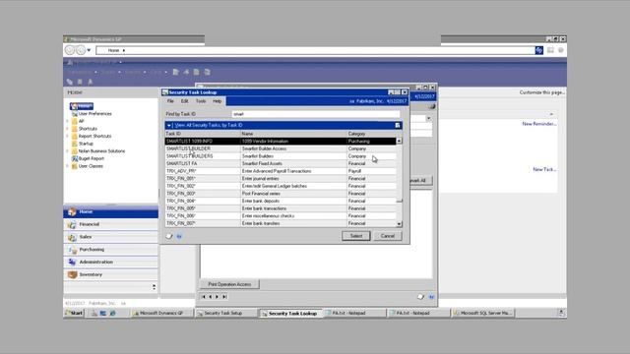Switch to Sales navigation pane

[111, 237]
